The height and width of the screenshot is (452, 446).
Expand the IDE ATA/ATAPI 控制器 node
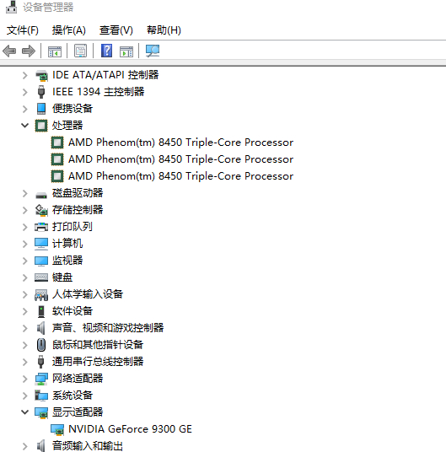click(x=25, y=75)
